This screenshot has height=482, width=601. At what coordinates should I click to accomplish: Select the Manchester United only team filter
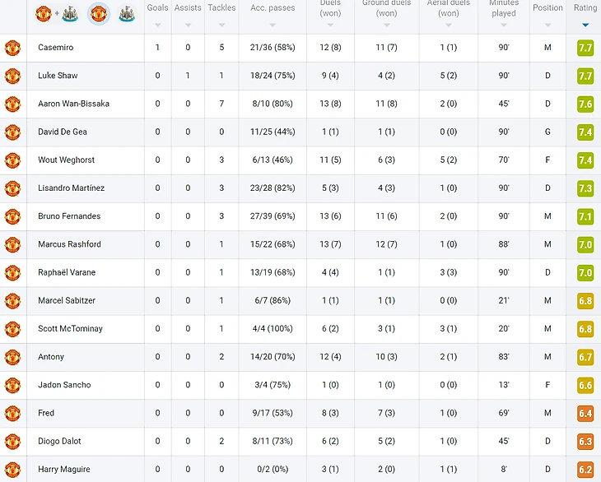coord(99,13)
